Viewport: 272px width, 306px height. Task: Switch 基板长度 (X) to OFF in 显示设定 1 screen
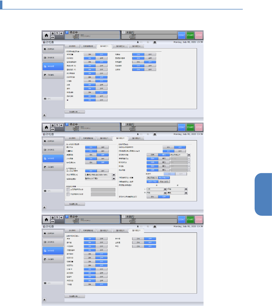(x=102, y=66)
